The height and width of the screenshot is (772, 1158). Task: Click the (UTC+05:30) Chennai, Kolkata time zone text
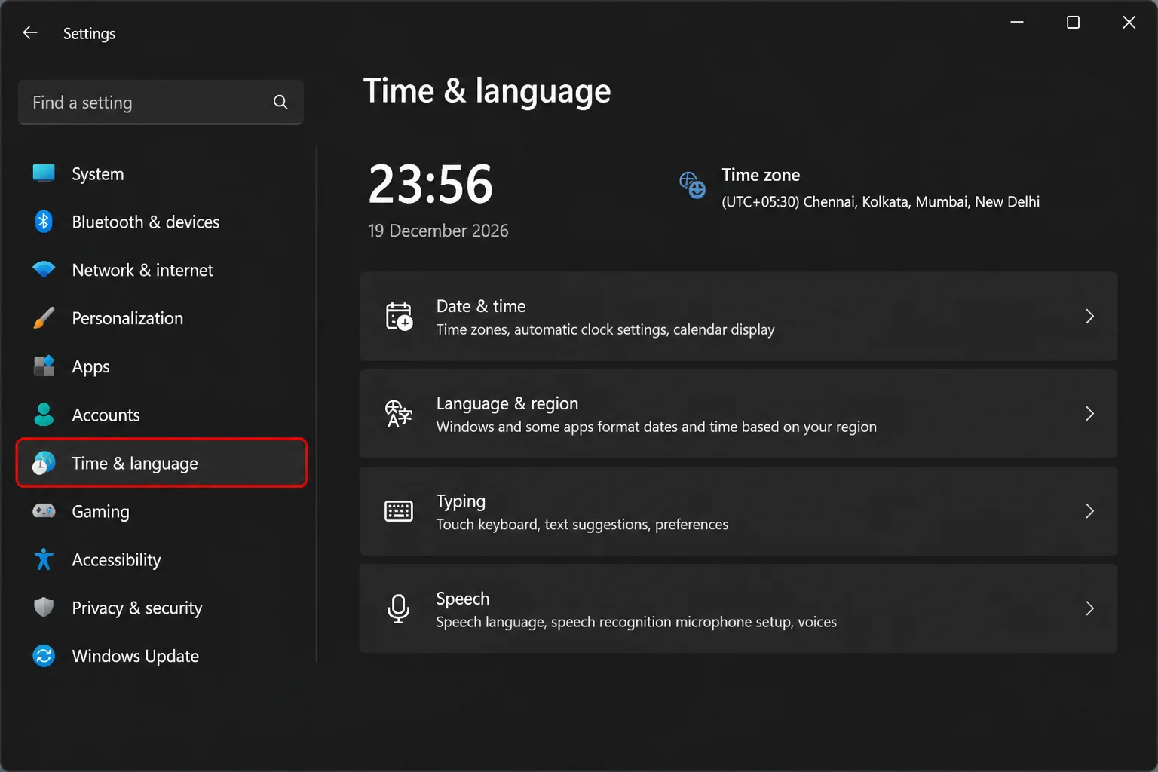881,201
